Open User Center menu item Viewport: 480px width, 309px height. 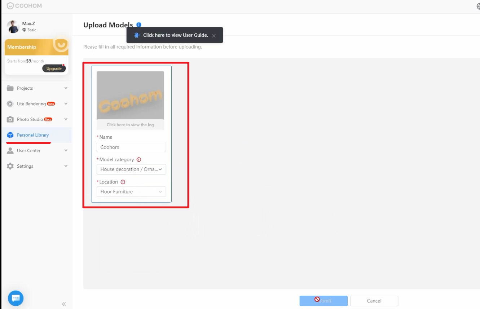pyautogui.click(x=29, y=151)
